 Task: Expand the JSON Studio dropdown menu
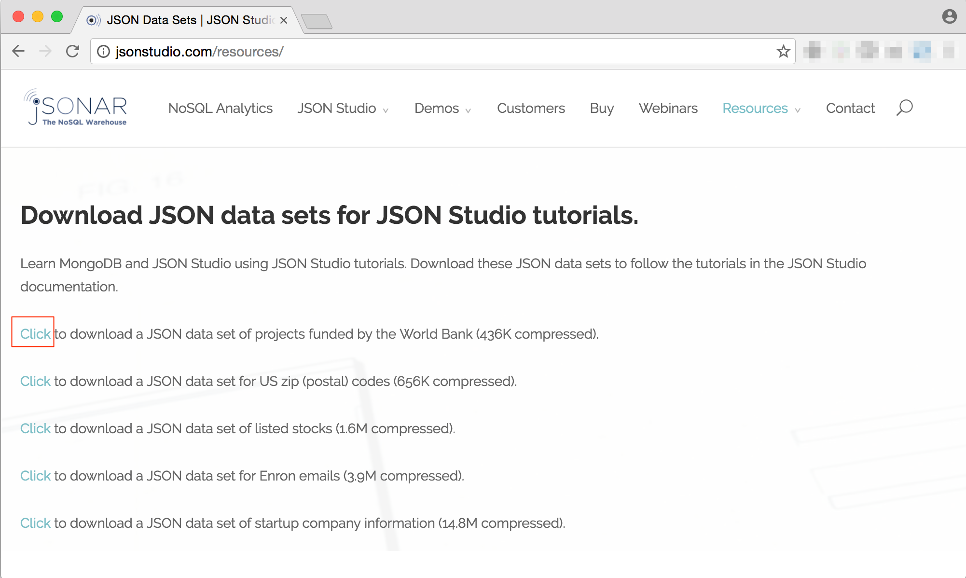tap(337, 109)
